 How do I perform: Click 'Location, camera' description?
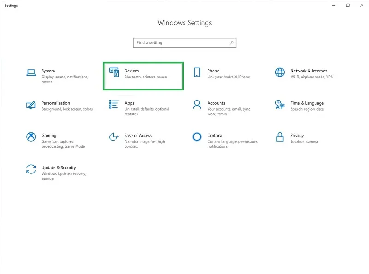tap(304, 142)
